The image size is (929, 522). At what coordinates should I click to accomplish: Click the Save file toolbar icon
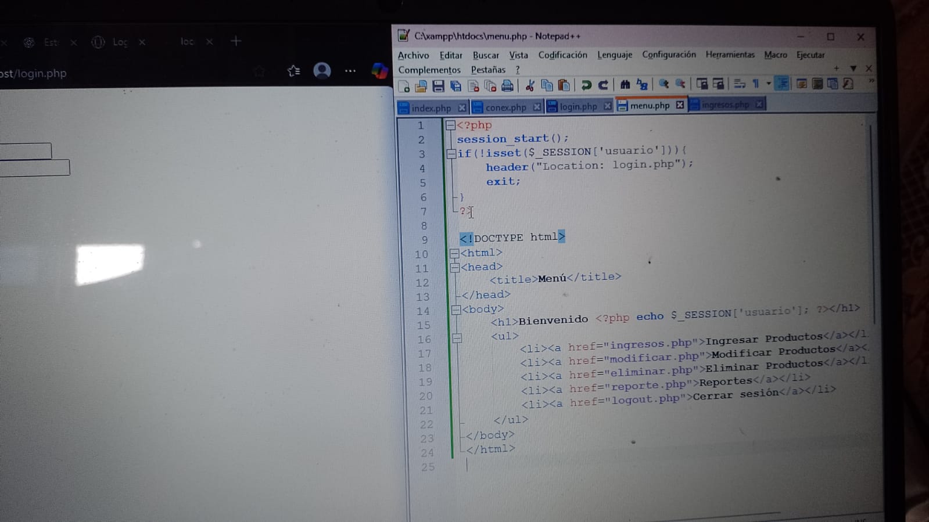pos(438,87)
